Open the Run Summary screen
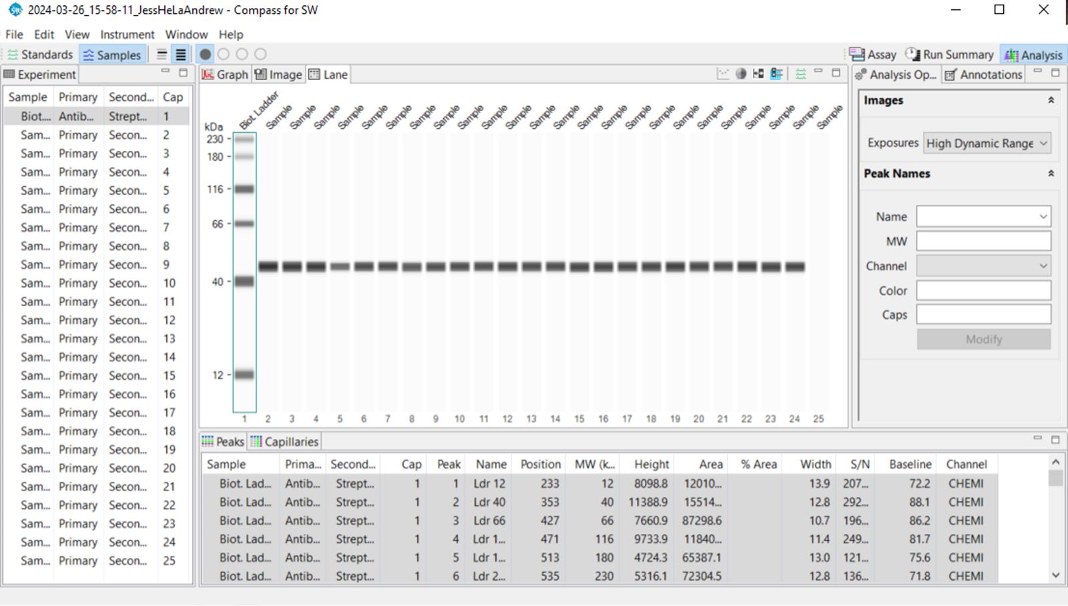1068x606 pixels. [x=950, y=55]
